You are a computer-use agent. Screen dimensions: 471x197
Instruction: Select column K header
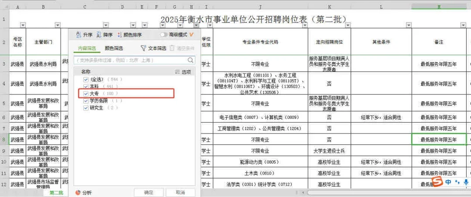coord(329,7)
